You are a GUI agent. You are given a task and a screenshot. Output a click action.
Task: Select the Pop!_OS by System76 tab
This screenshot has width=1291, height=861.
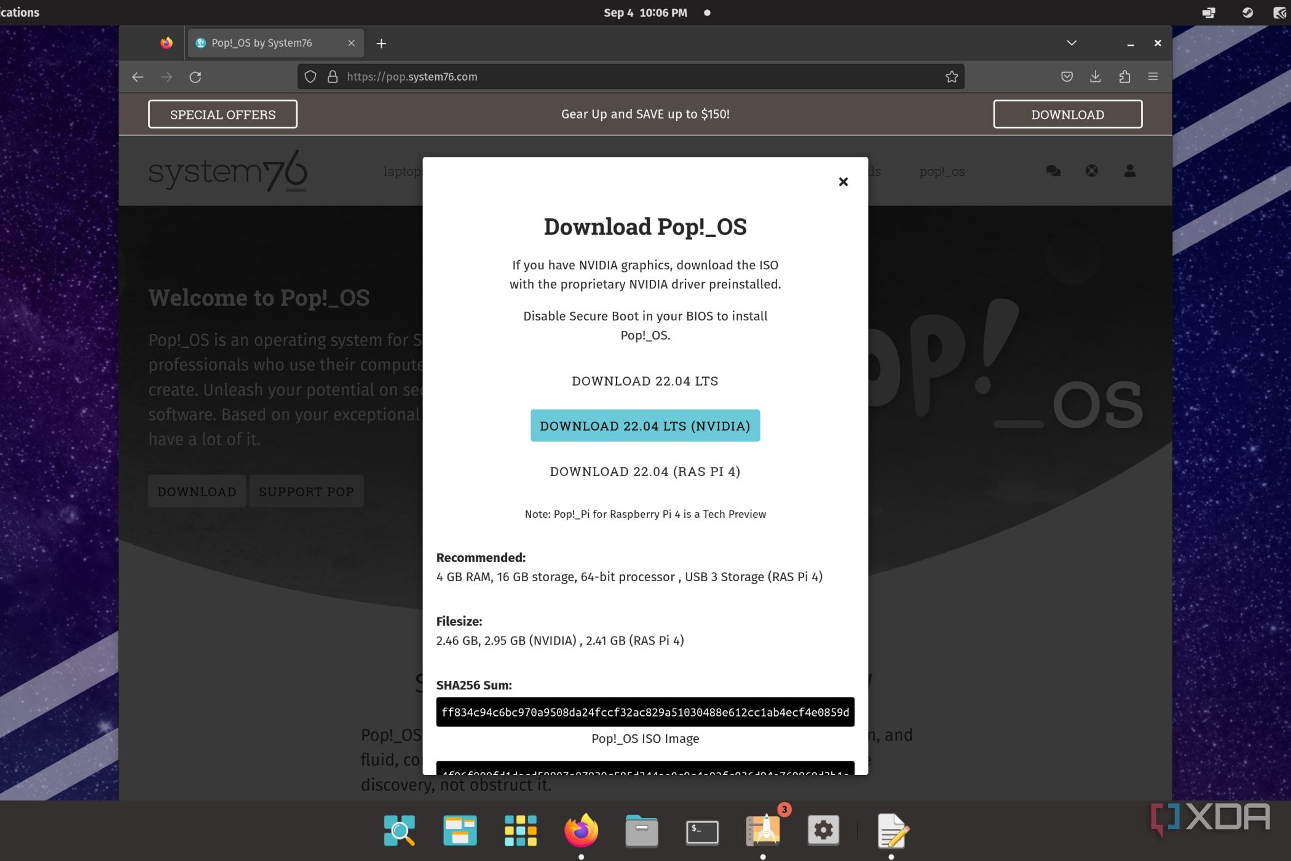[275, 43]
